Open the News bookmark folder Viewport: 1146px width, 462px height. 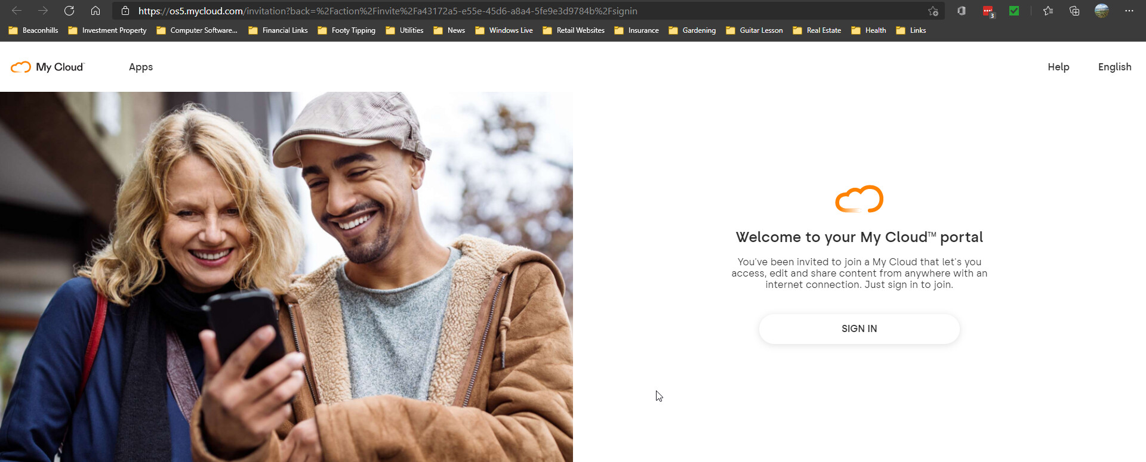point(449,30)
